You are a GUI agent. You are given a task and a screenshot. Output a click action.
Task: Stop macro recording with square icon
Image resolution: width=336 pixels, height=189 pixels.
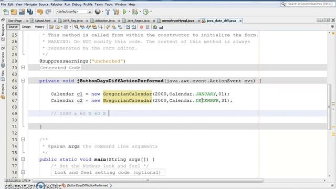click(148, 27)
